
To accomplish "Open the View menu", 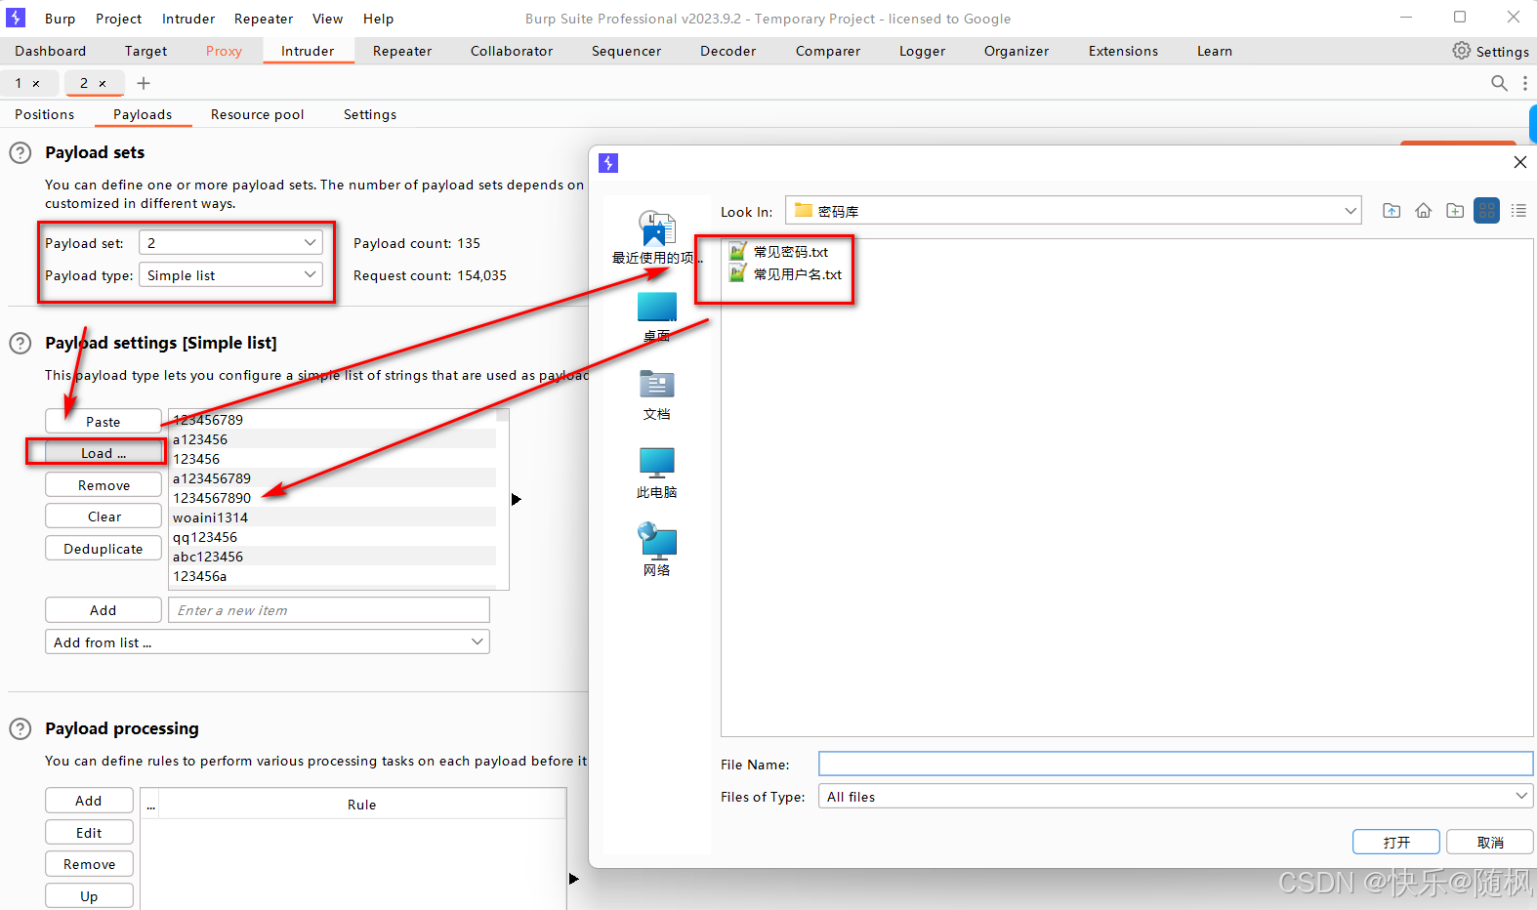I will 327,19.
